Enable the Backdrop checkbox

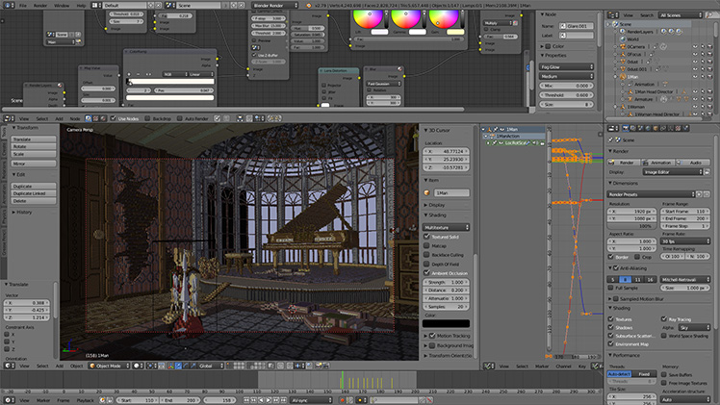tap(146, 117)
